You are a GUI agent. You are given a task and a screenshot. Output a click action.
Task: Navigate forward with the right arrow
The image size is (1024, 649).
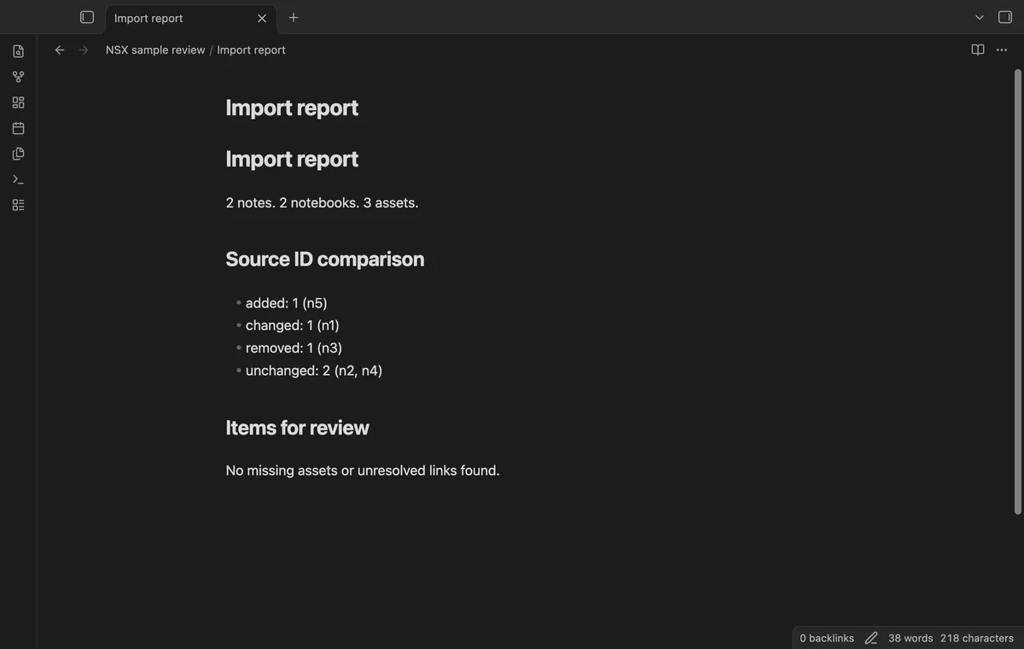(x=84, y=50)
